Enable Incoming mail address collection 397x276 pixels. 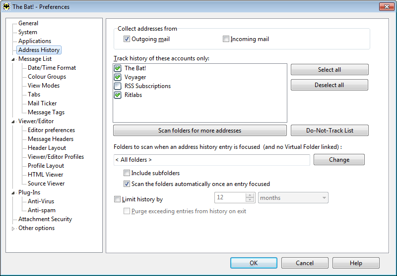226,39
